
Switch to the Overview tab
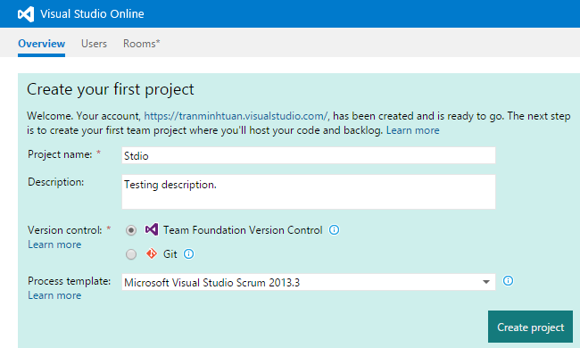(x=41, y=44)
